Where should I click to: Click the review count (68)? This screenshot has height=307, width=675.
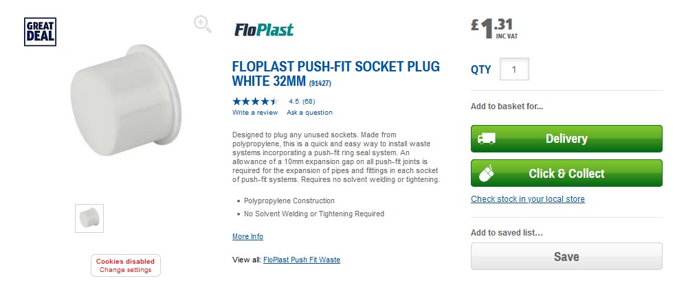click(309, 102)
